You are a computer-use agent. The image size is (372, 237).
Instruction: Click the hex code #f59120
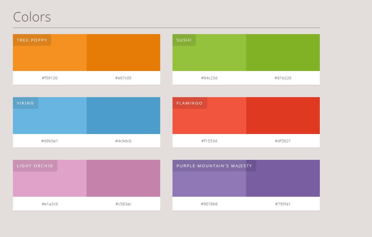[49, 78]
